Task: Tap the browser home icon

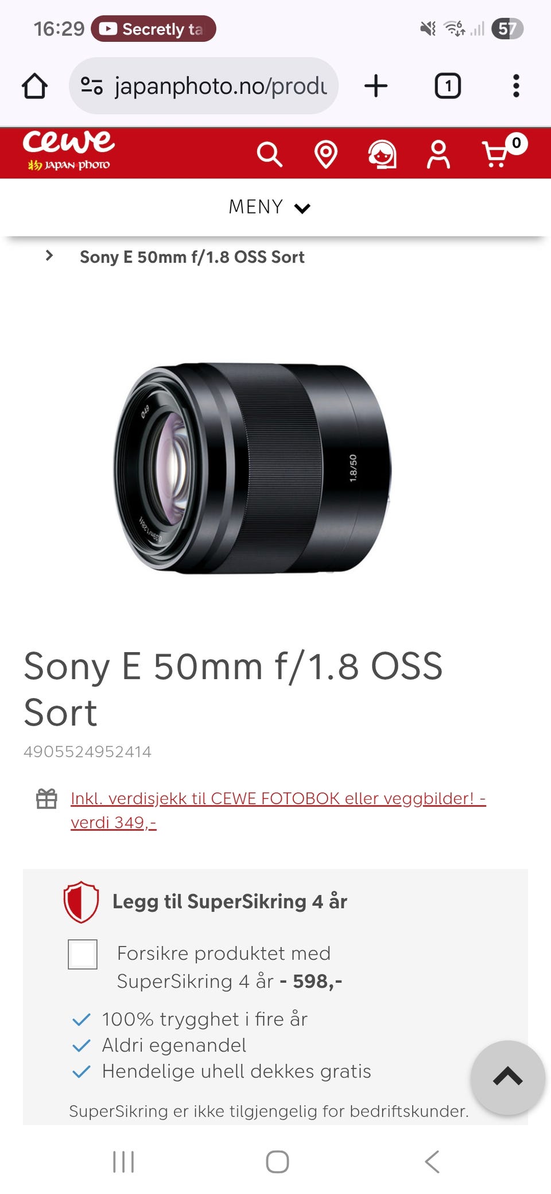Action: coord(34,86)
